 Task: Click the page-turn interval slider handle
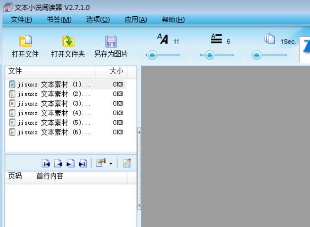257,55
